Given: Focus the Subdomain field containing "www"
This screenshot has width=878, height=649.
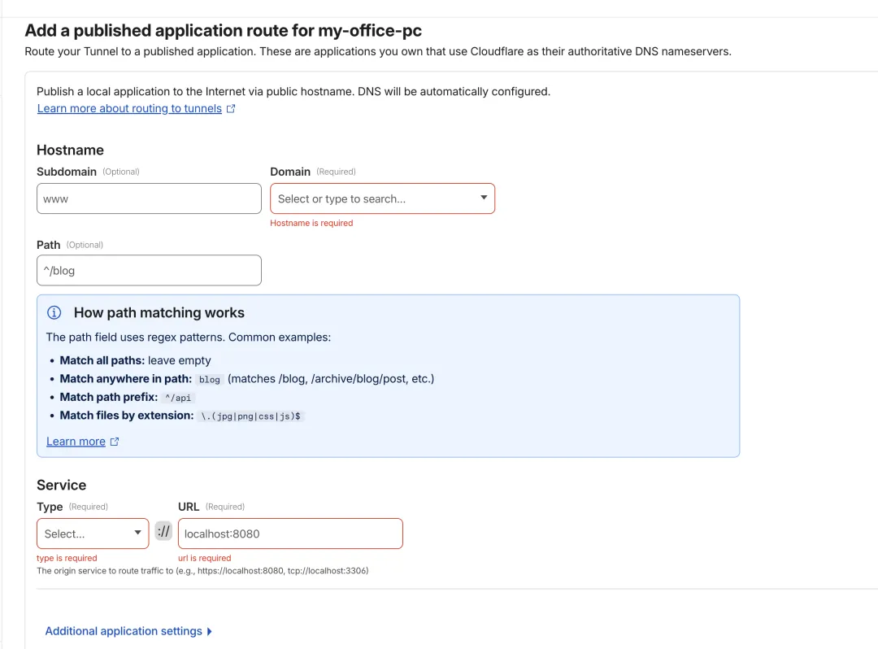Looking at the screenshot, I should pyautogui.click(x=149, y=198).
